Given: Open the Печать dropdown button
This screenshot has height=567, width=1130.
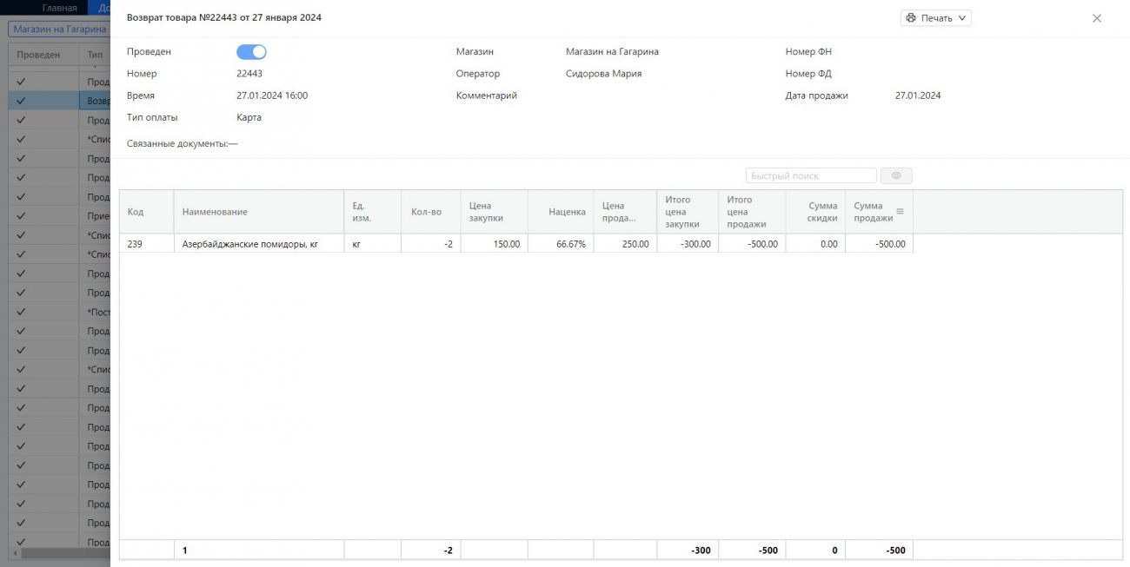Looking at the screenshot, I should tap(935, 18).
